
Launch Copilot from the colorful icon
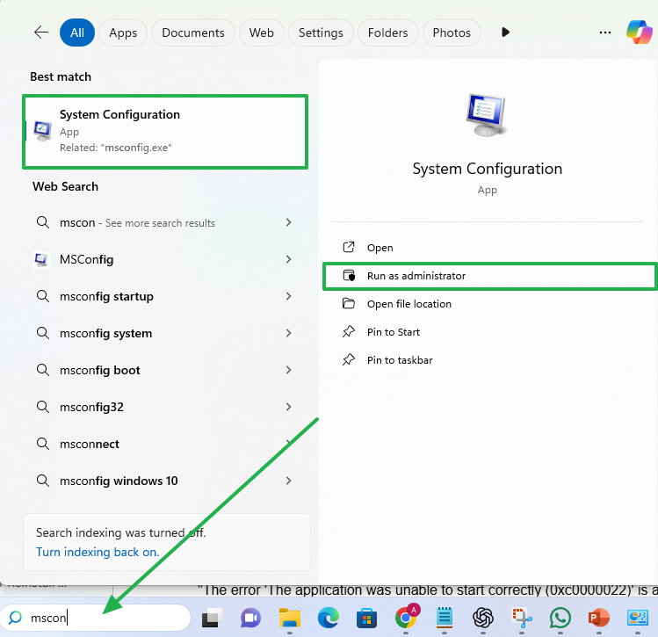point(640,33)
